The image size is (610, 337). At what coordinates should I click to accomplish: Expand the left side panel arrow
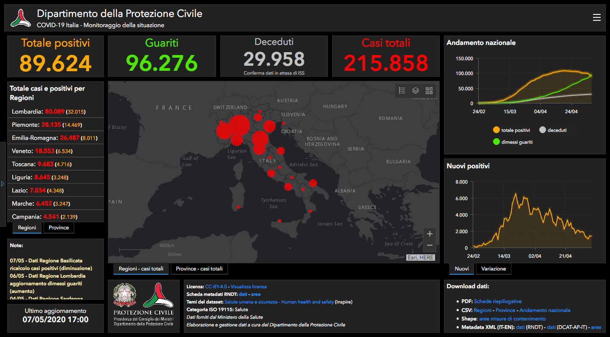pos(3,184)
